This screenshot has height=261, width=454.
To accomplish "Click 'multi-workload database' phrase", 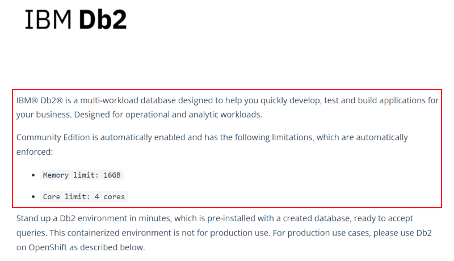I will [x=128, y=100].
